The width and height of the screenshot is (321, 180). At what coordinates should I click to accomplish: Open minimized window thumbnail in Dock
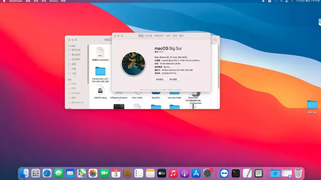[x=287, y=173]
